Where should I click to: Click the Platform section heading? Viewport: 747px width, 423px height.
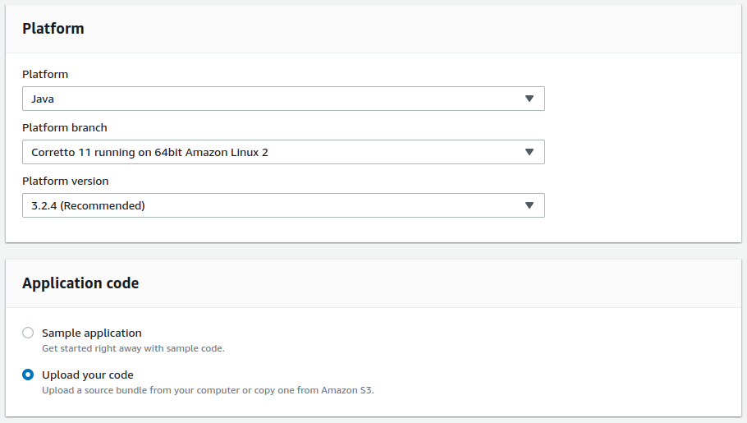tap(53, 29)
